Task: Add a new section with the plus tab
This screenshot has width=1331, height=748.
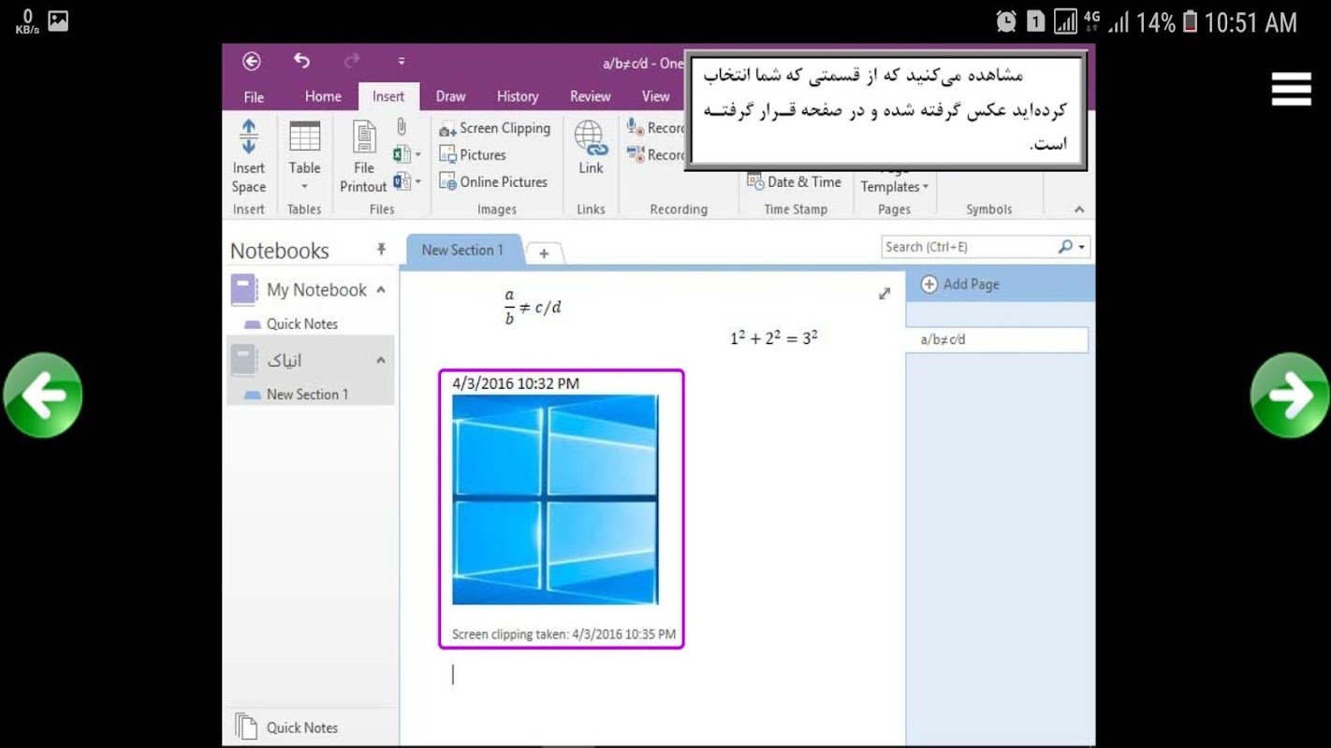Action: coord(544,252)
